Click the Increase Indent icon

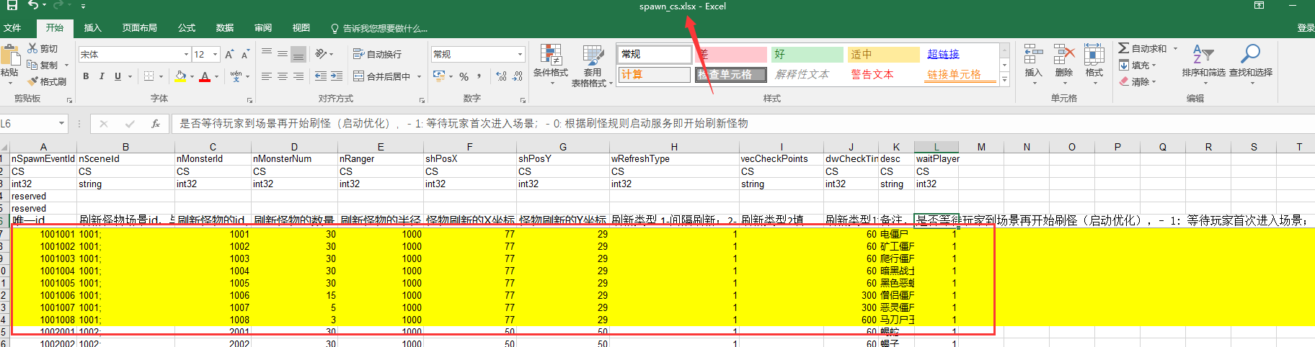337,76
